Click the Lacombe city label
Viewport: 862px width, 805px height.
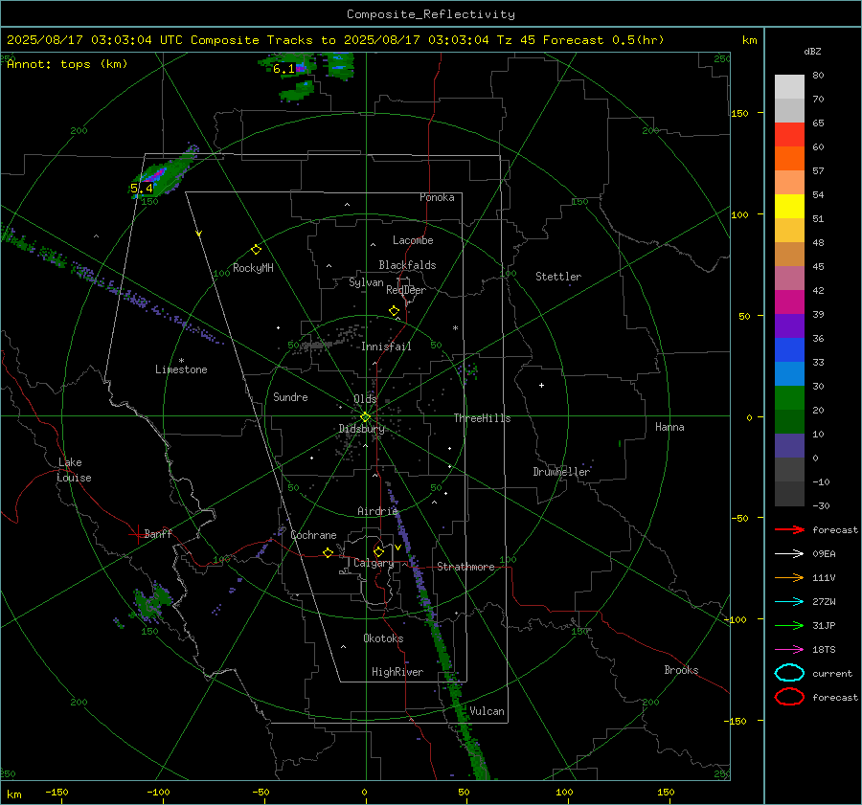pyautogui.click(x=413, y=240)
